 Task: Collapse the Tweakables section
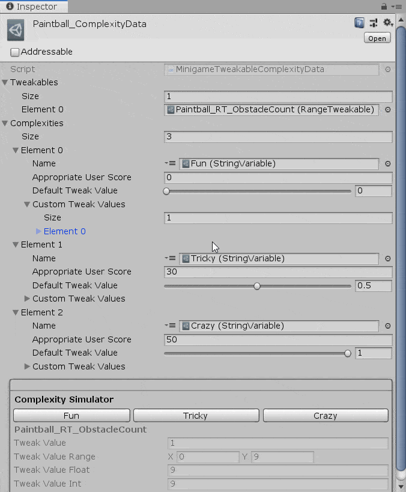tap(5, 82)
